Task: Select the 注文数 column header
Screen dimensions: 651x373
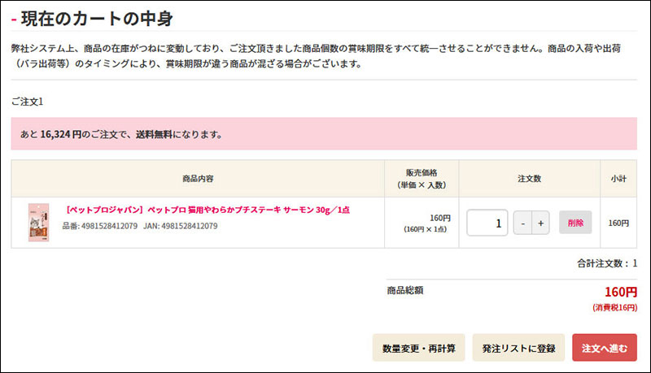Action: tap(530, 178)
